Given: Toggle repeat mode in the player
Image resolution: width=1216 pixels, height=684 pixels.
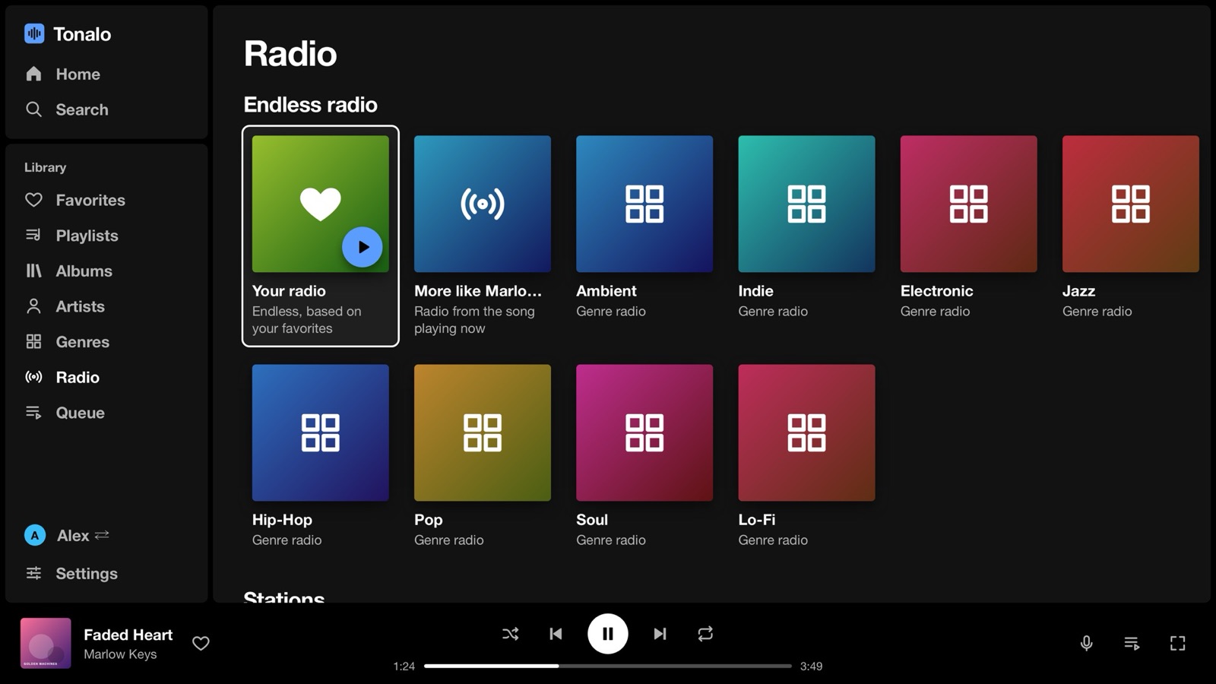Looking at the screenshot, I should click(x=705, y=634).
